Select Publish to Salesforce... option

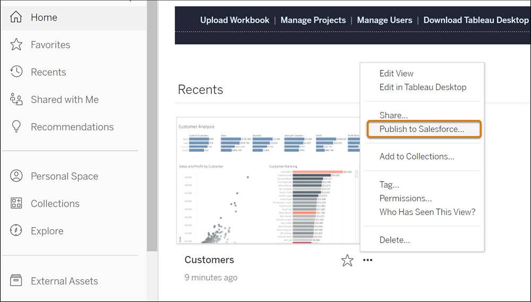[424, 129]
